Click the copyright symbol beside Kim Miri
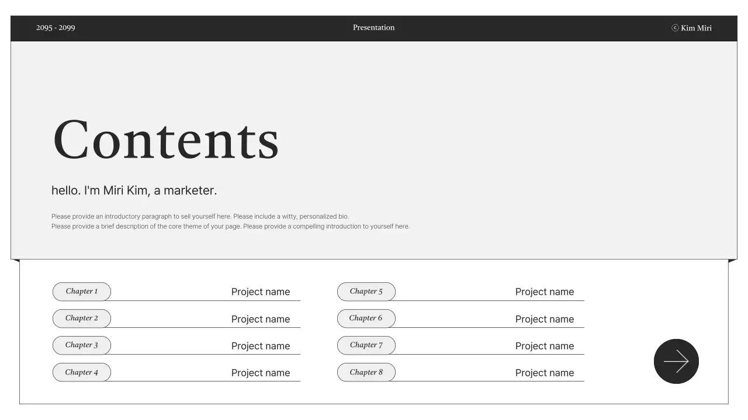The image size is (748, 420). tap(675, 28)
